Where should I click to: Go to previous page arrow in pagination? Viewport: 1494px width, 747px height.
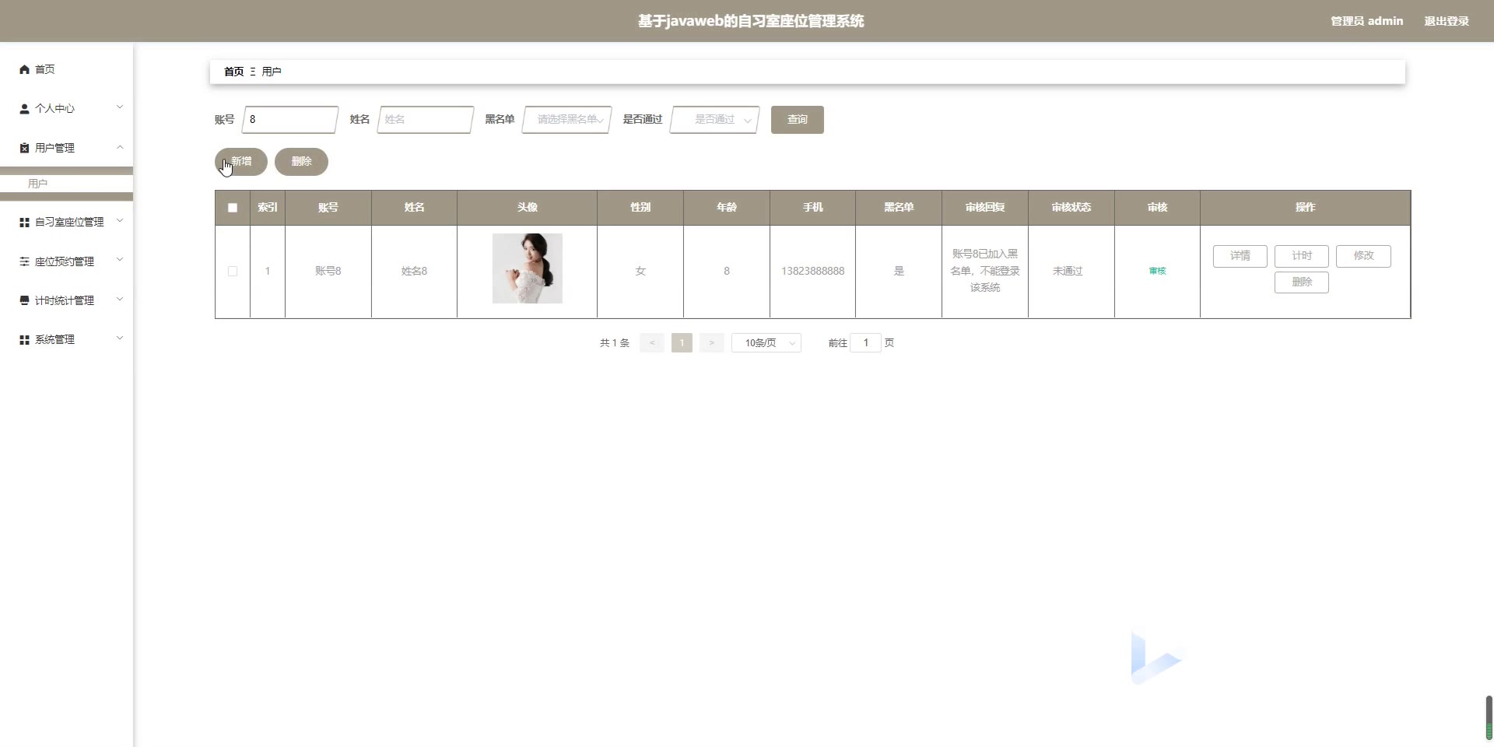652,343
